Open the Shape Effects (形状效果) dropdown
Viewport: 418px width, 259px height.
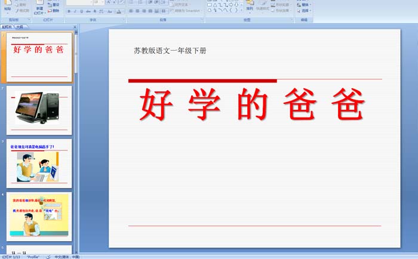click(281, 11)
